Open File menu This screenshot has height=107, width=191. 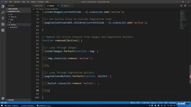(6, 2)
